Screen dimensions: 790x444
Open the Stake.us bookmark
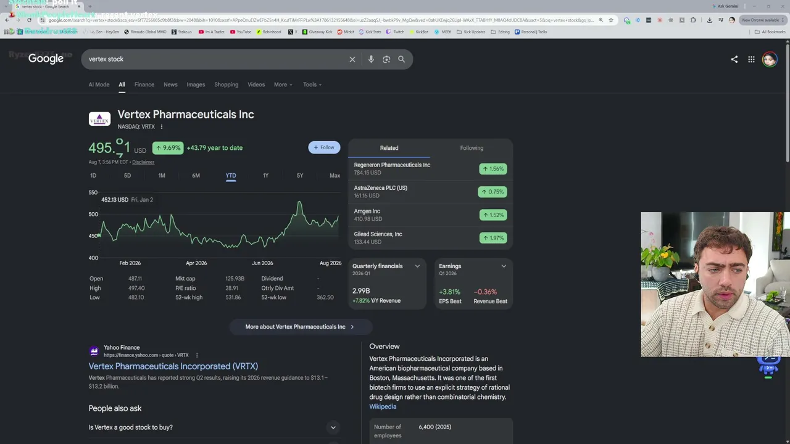[x=181, y=31]
